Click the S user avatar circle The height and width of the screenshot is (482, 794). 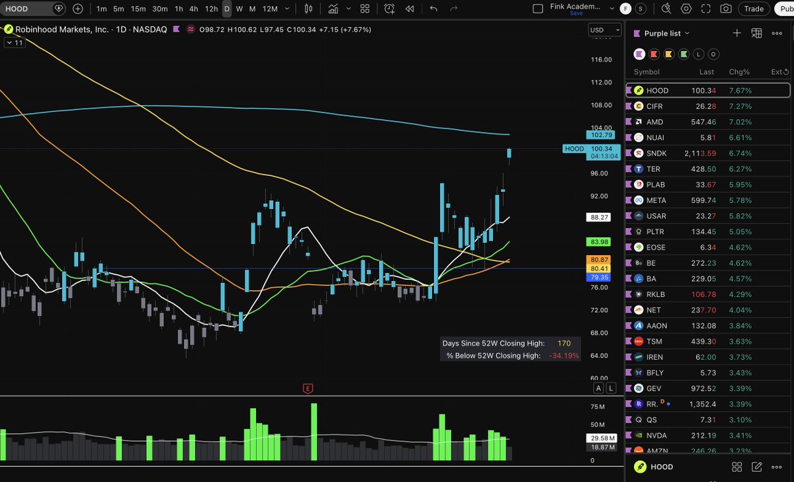click(639, 9)
